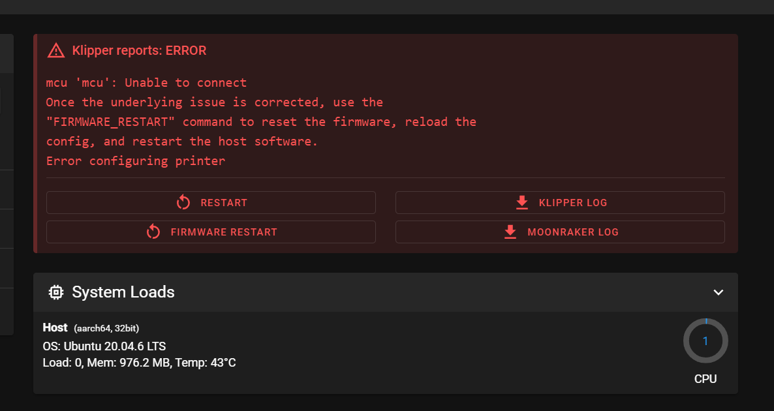
Task: Click the CPU chip icon next to System Loads
Action: pos(55,292)
